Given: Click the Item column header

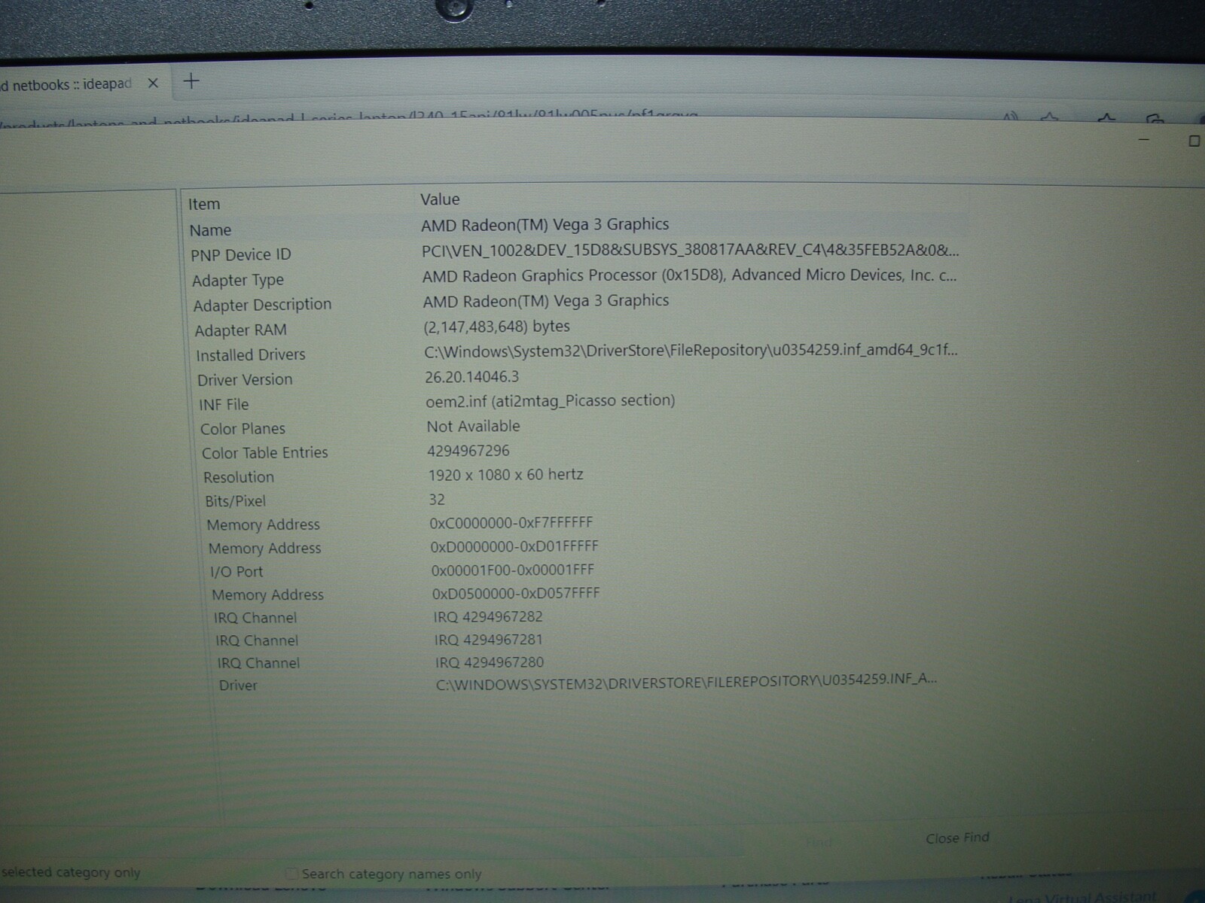Looking at the screenshot, I should [204, 204].
